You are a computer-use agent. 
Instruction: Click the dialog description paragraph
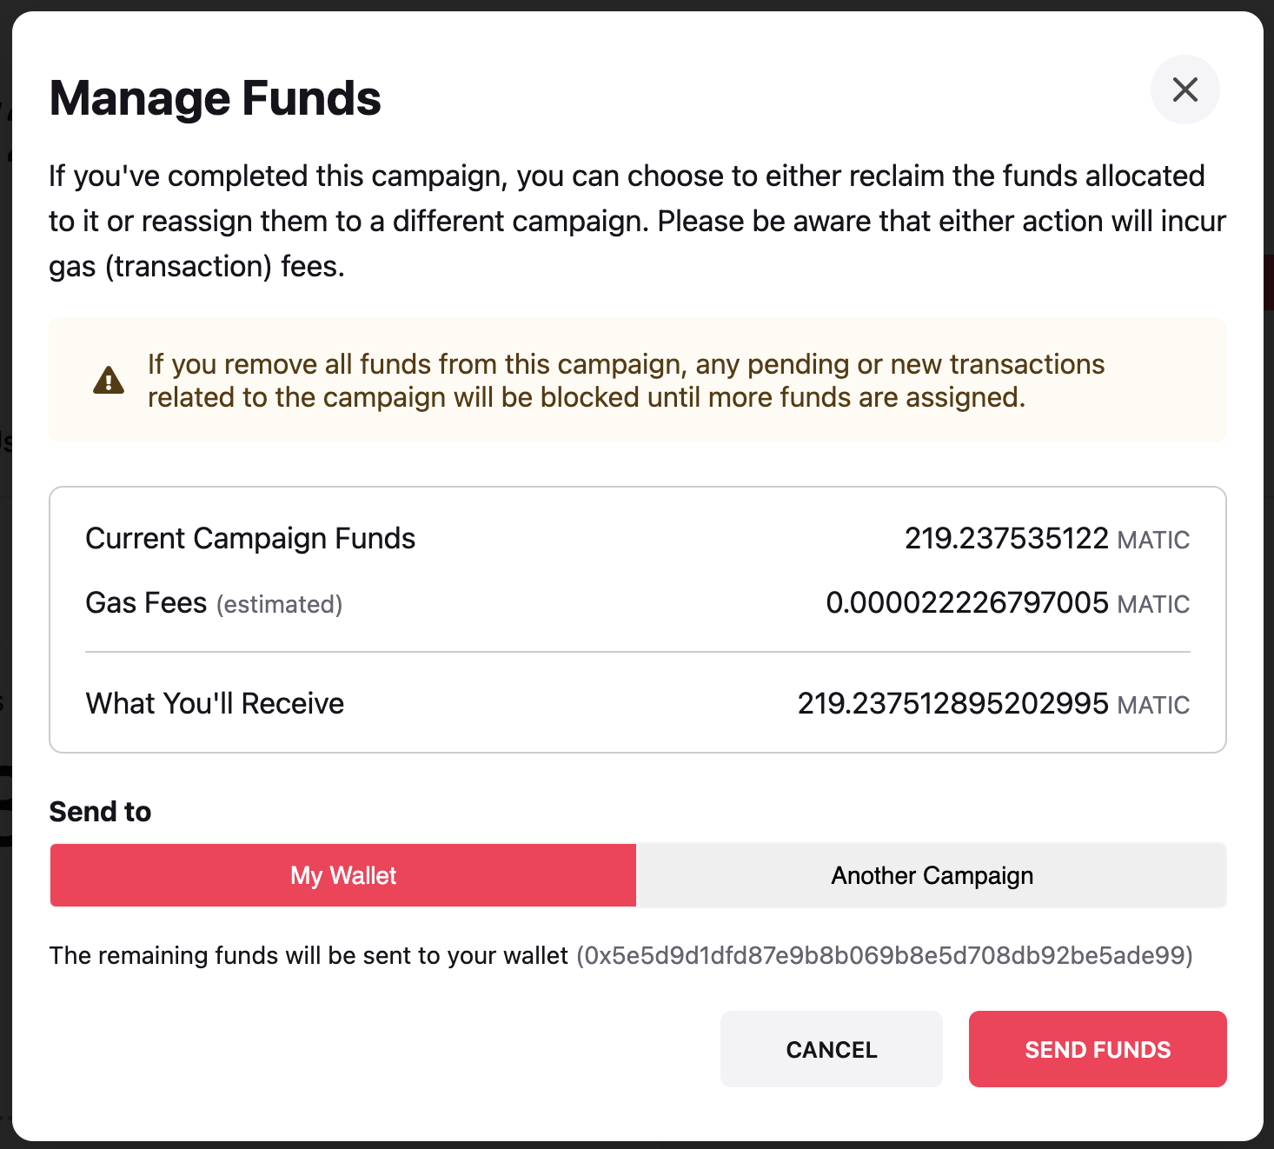click(637, 221)
